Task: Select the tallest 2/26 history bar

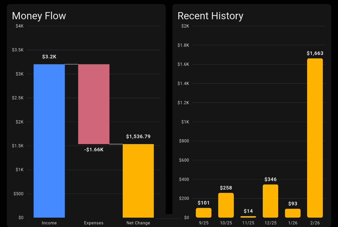Action: [x=315, y=138]
